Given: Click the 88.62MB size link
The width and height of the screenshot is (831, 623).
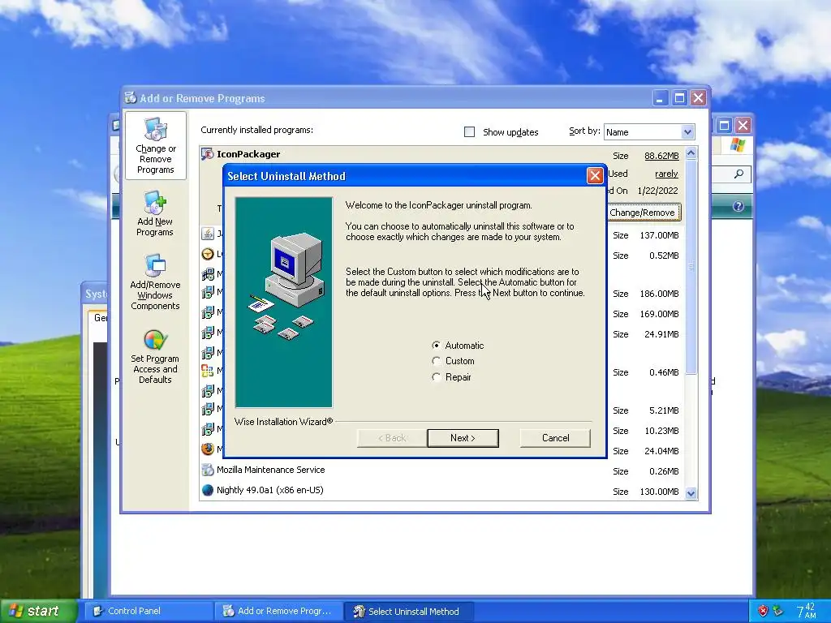Looking at the screenshot, I should tap(661, 156).
